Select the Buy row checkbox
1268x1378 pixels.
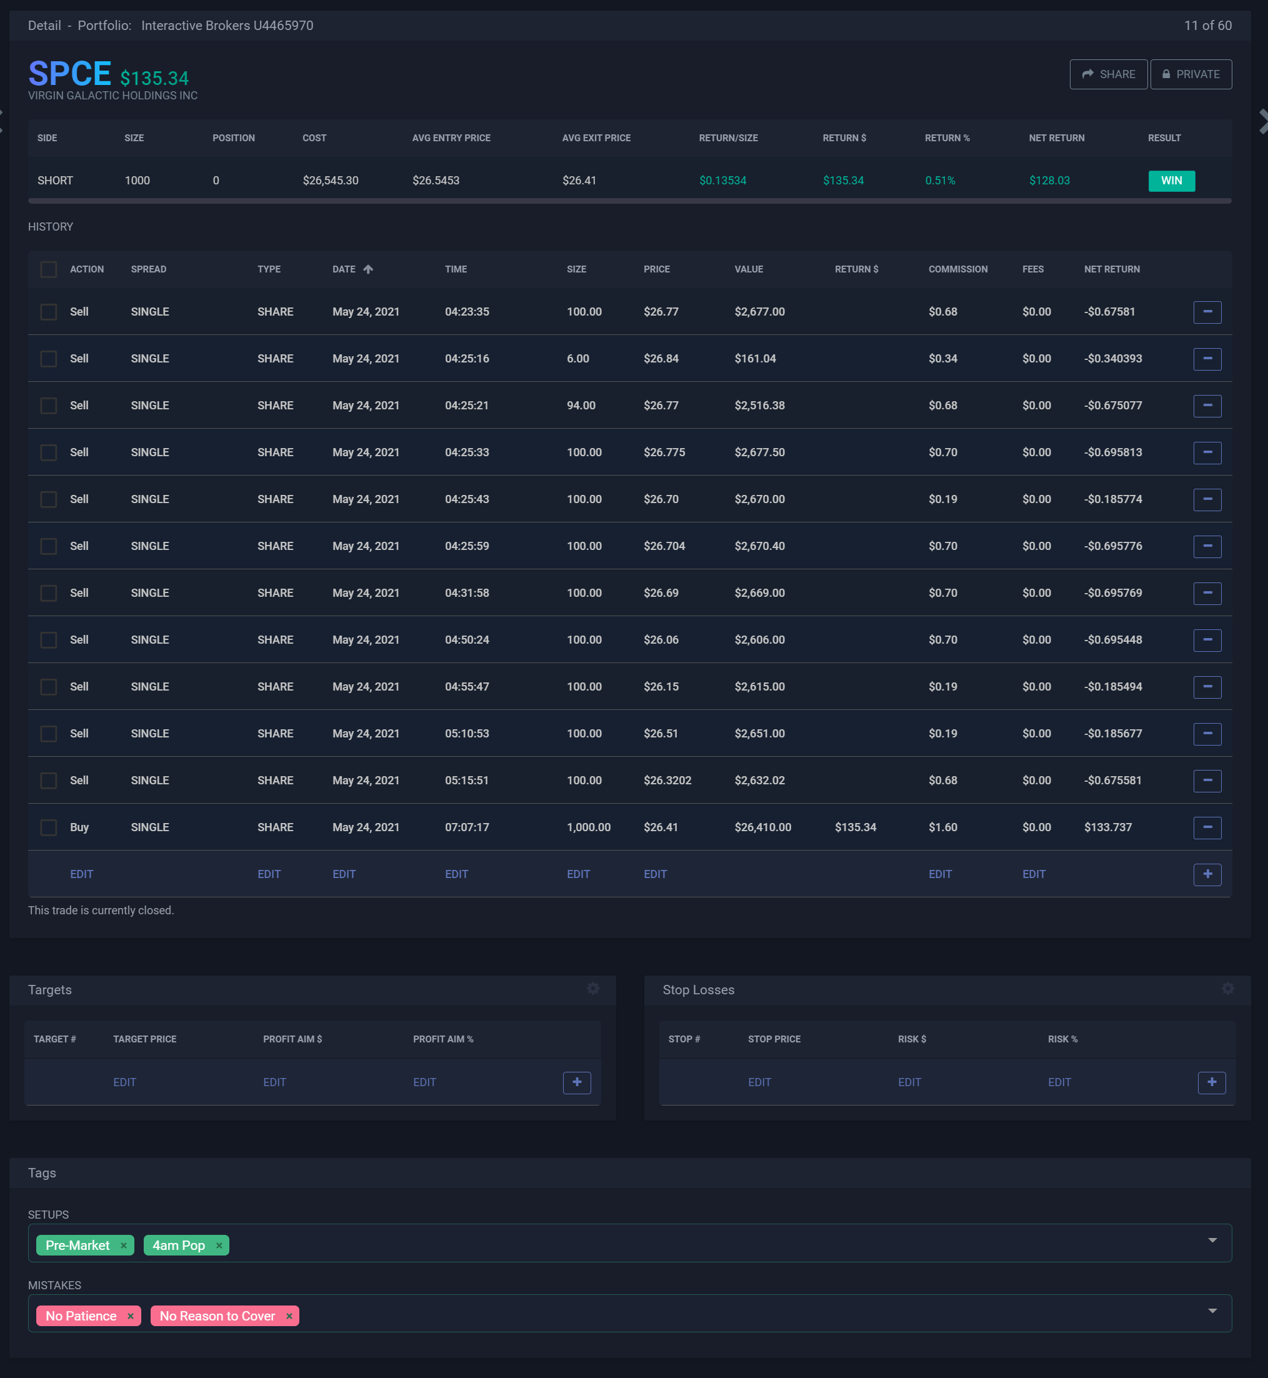[x=49, y=827]
